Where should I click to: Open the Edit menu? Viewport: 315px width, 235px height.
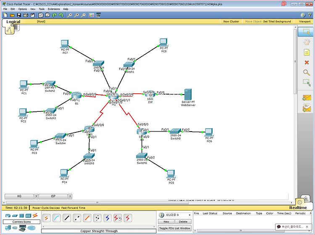tap(13, 9)
